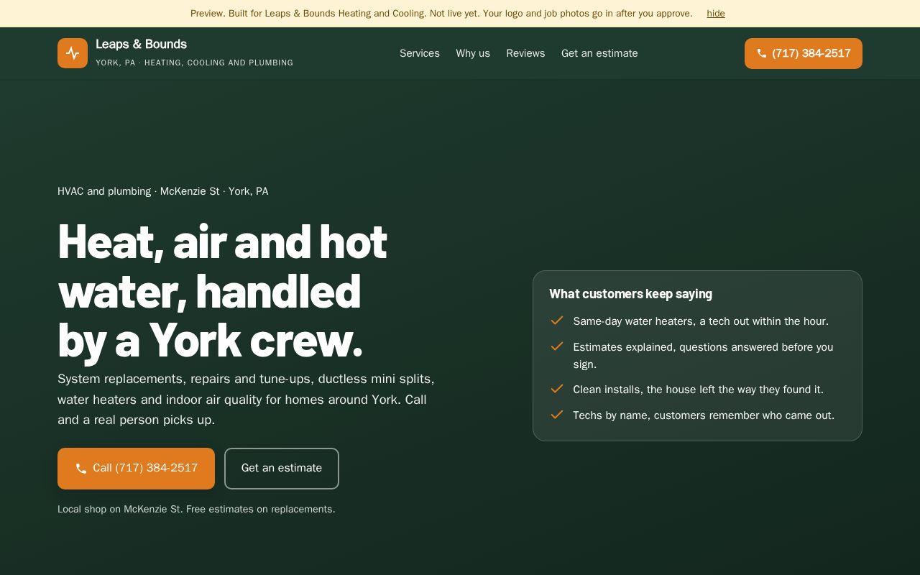
Task: Go to the Why us section
Action: (x=473, y=53)
